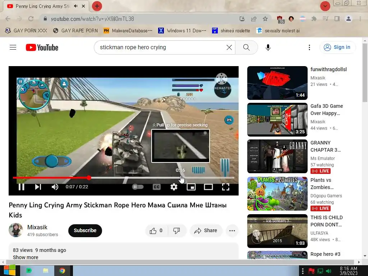Open a new tab with the plus button
This screenshot has height=276, width=368.
tap(97, 6)
